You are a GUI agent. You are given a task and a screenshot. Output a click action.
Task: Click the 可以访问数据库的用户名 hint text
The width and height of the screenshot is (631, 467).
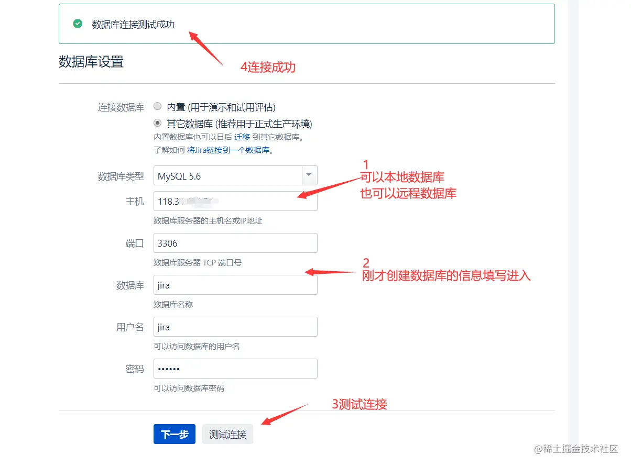pyautogui.click(x=197, y=347)
